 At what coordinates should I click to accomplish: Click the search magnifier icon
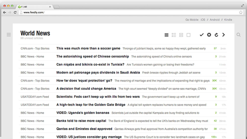click(238, 35)
